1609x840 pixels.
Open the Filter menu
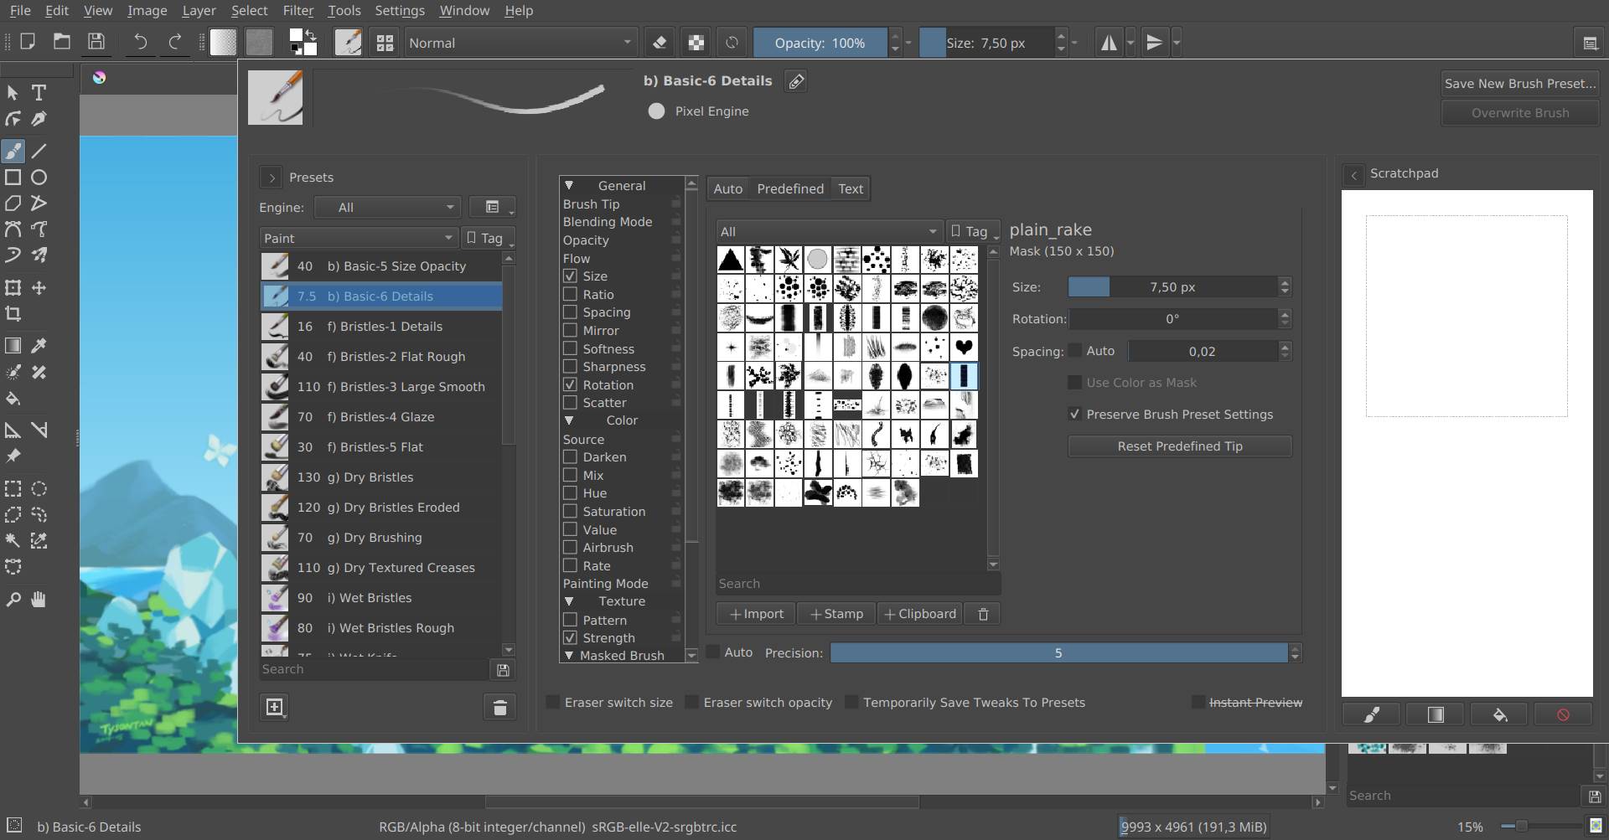click(x=298, y=10)
